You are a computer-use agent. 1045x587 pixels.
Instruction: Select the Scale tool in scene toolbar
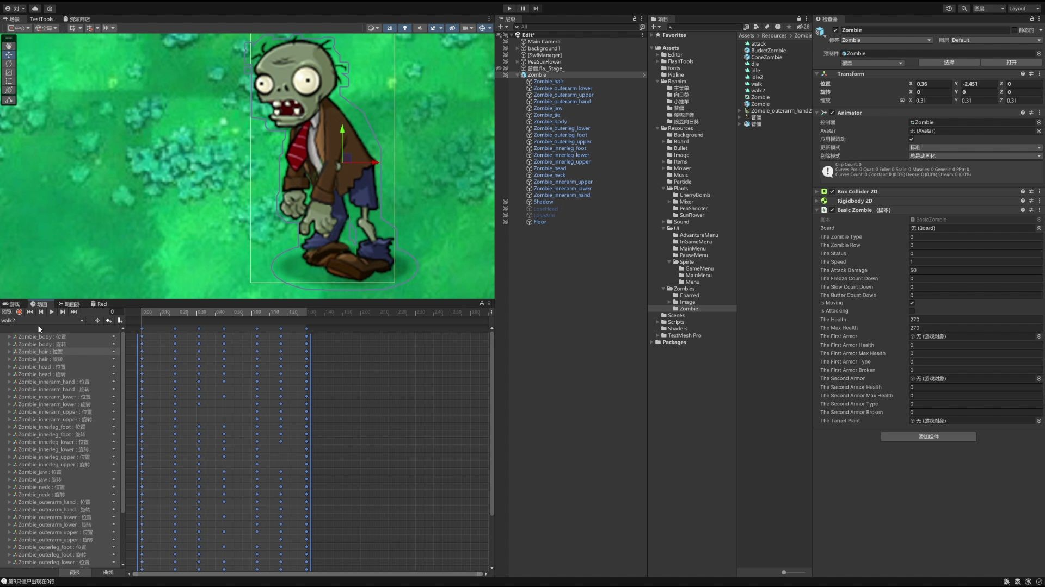coord(9,72)
